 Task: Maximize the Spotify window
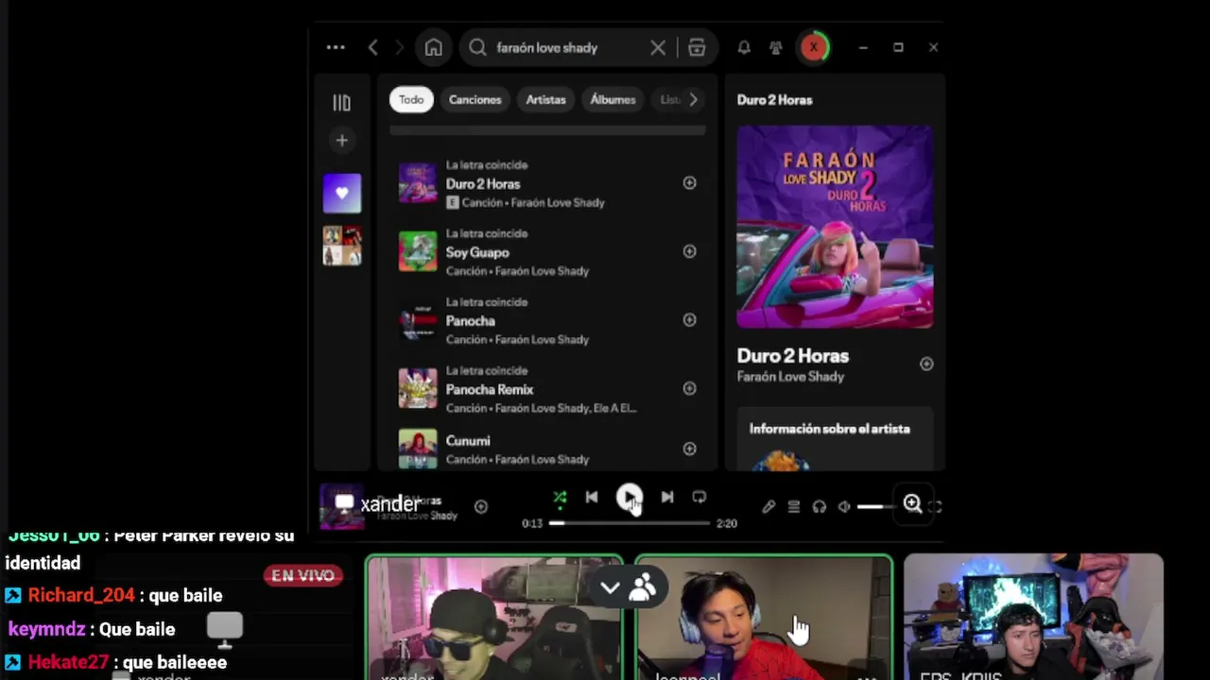click(x=898, y=47)
